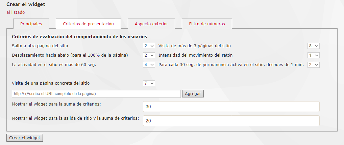Focus the 'suma de criterios' field showing 30
Screen dimensions: 344x145
pos(231,107)
